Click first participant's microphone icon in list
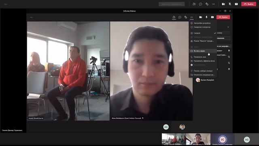This screenshot has width=259, height=146. tap(229, 50)
